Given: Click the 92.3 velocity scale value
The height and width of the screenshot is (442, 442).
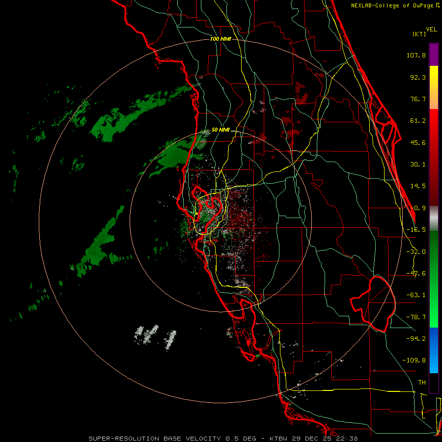Looking at the screenshot, I should pos(418,77).
